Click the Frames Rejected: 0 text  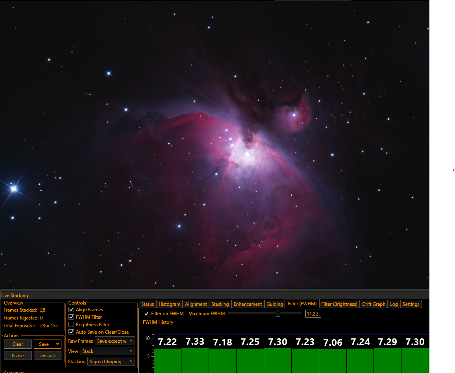(x=23, y=318)
